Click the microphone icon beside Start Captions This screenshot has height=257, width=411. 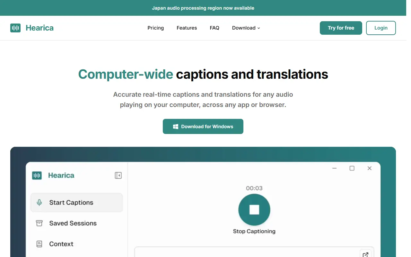[x=39, y=203]
